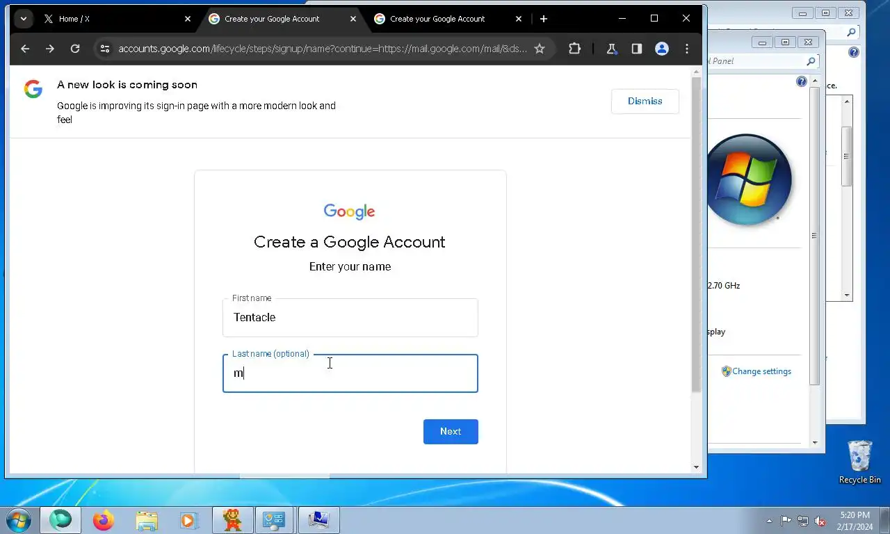Image resolution: width=890 pixels, height=534 pixels.
Task: Open Windows Explorer from the taskbar
Action: [147, 520]
